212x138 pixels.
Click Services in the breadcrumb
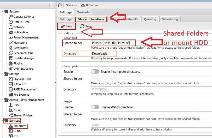pyautogui.click(x=71, y=5)
